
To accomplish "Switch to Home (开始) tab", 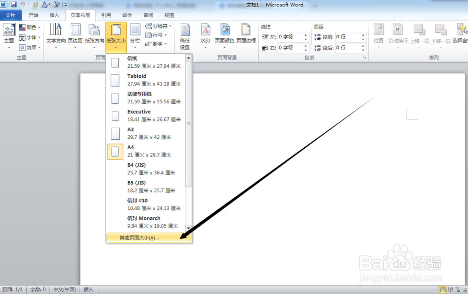I will click(x=33, y=15).
